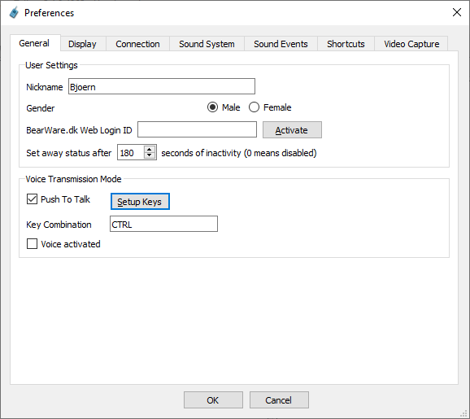Close the Preferences dialog
Viewport: 470px width, 419px height.
coord(456,12)
